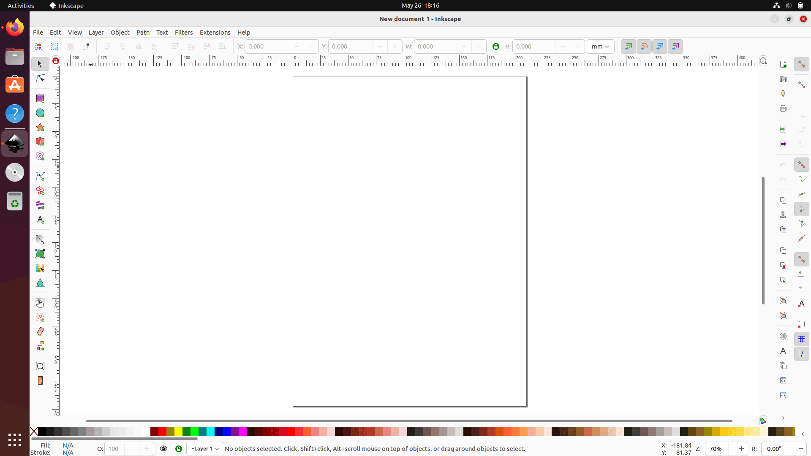Screen dimensions: 811x456
Task: Select the Star tool
Action: pyautogui.click(x=40, y=127)
